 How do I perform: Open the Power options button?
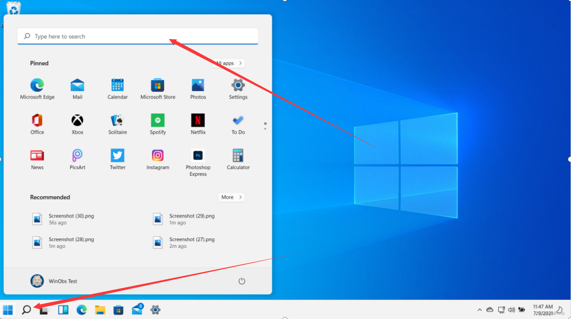tap(242, 281)
